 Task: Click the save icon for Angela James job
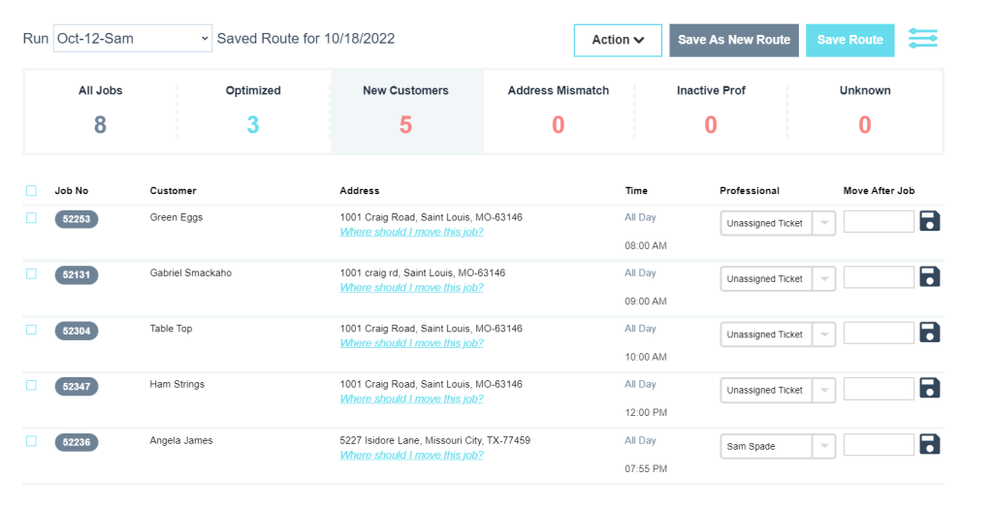[929, 445]
